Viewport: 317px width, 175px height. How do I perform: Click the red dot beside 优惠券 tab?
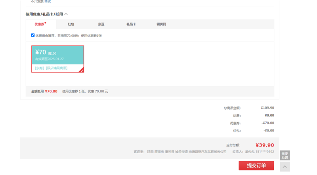click(46, 23)
